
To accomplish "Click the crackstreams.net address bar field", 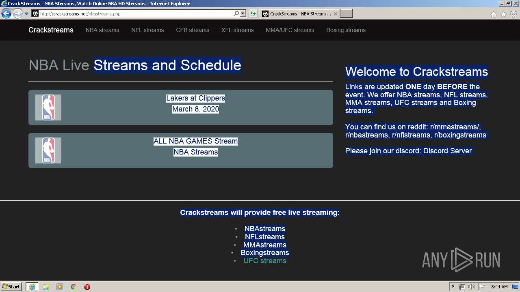I will [136, 14].
